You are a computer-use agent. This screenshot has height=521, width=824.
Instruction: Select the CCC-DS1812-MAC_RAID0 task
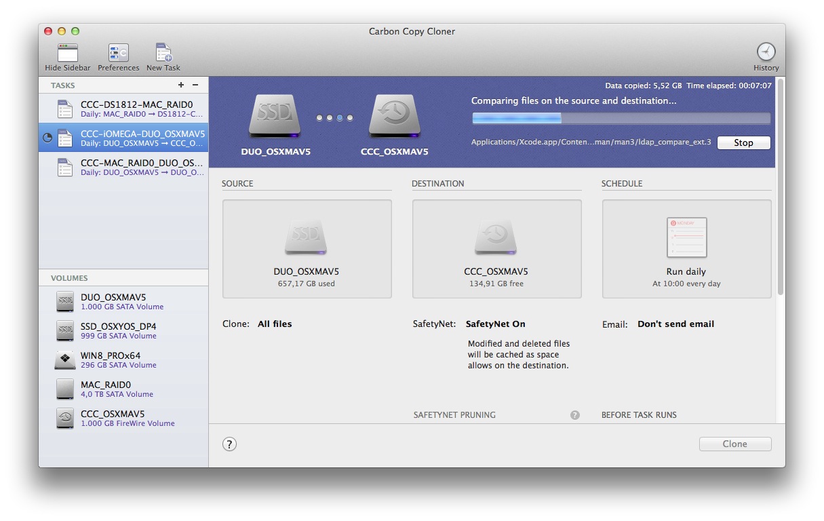123,109
